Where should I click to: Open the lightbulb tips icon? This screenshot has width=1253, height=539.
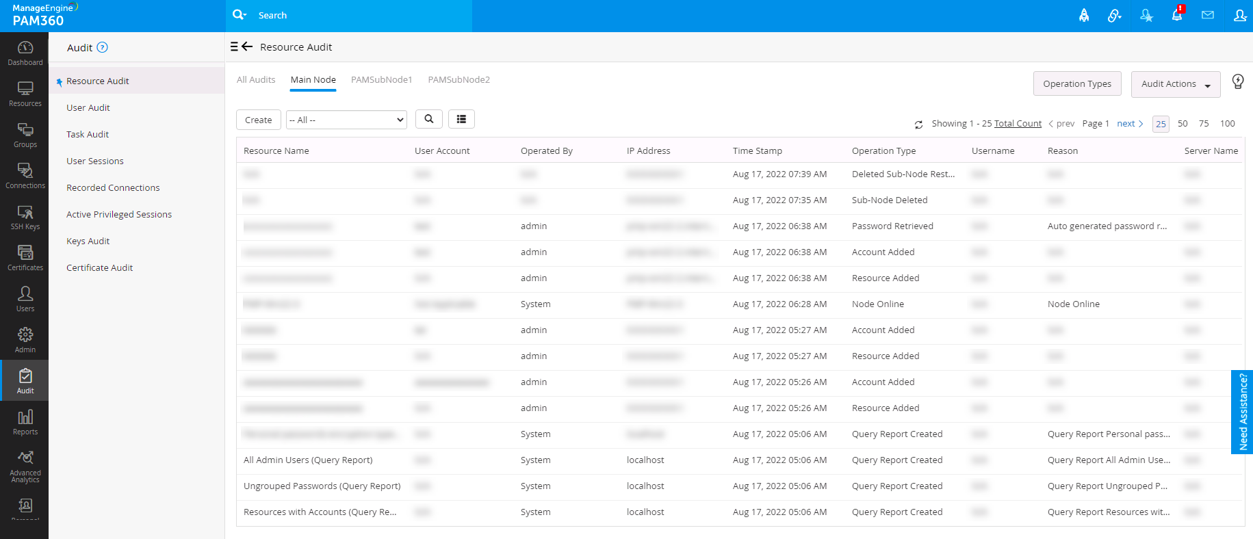1238,82
